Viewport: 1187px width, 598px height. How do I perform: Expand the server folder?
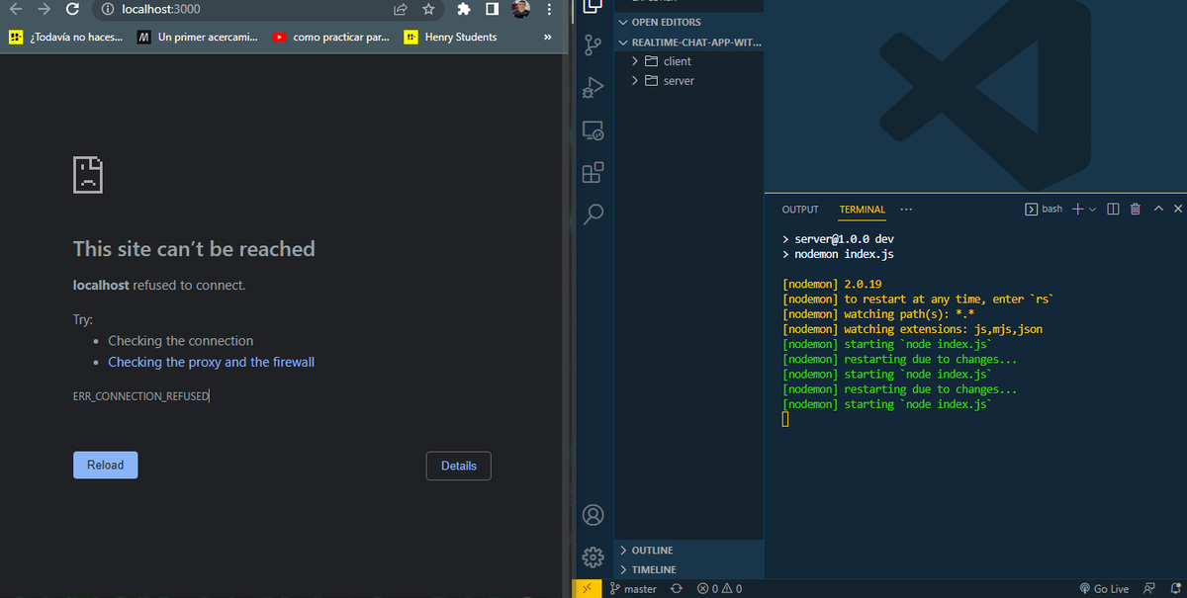click(x=689, y=81)
